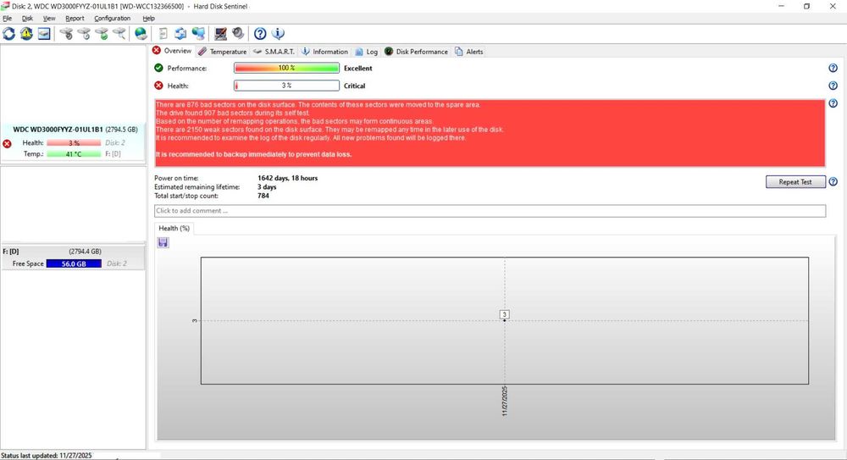The height and width of the screenshot is (460, 847).
Task: Click help icon beside Performance row
Action: click(x=833, y=68)
